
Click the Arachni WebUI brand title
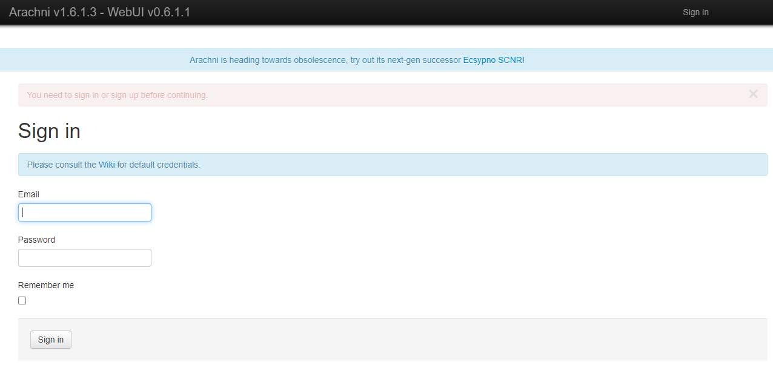tap(99, 12)
